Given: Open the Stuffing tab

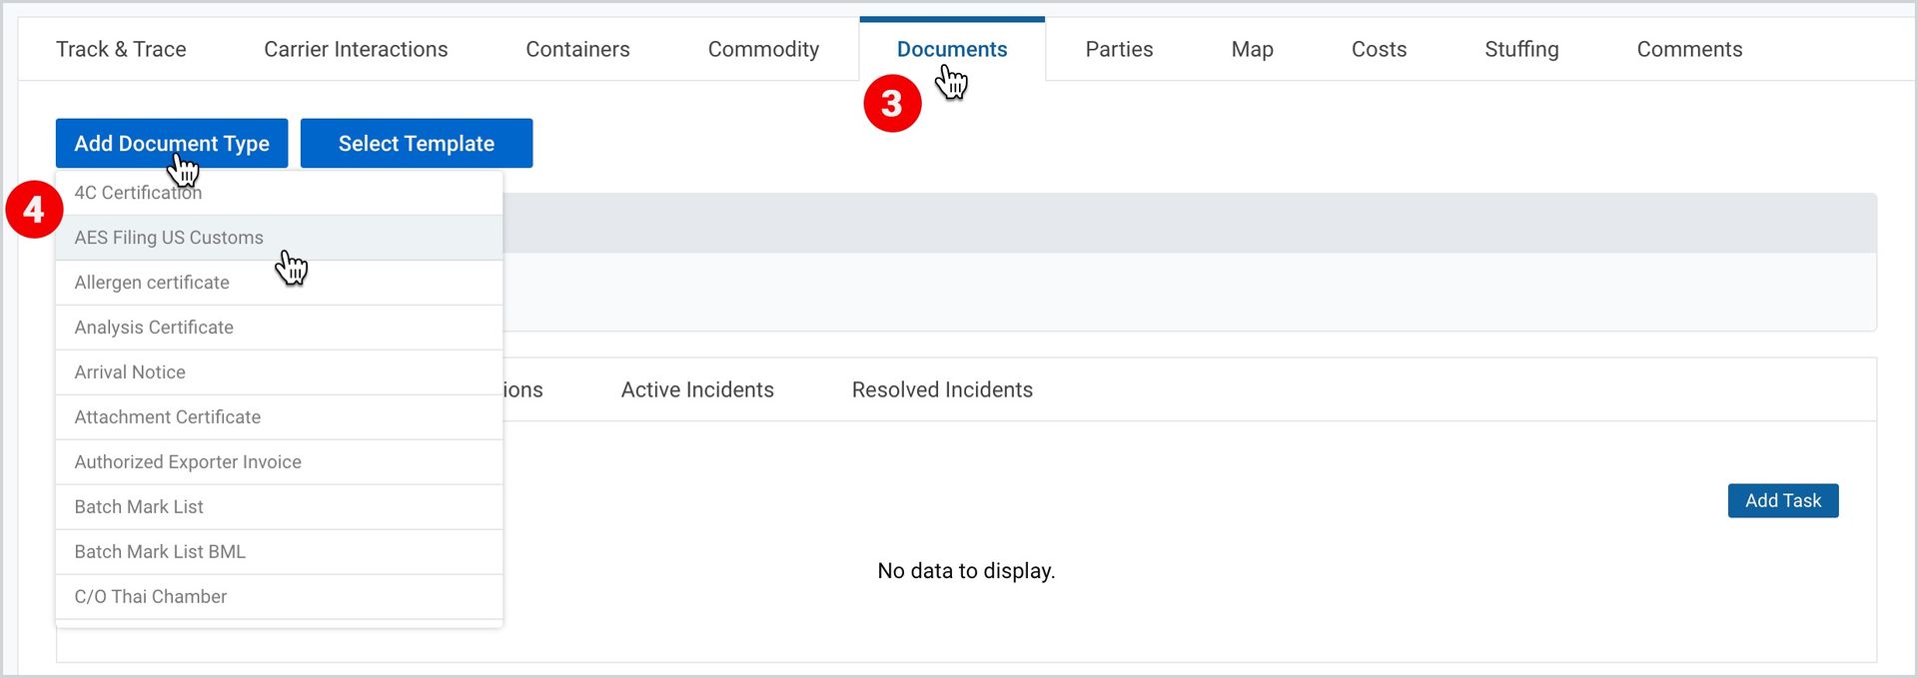Looking at the screenshot, I should pos(1521,49).
